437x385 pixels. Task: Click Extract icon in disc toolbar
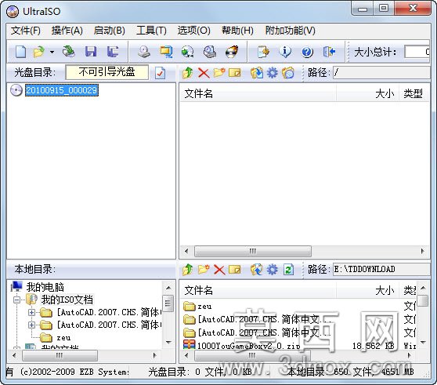257,73
